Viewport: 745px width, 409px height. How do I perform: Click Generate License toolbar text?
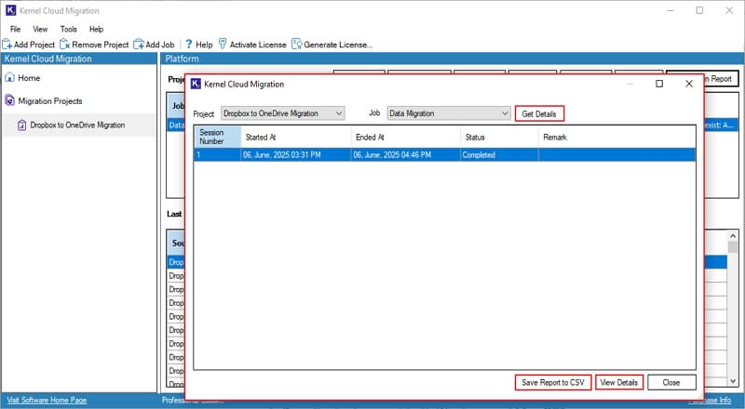pyautogui.click(x=338, y=45)
